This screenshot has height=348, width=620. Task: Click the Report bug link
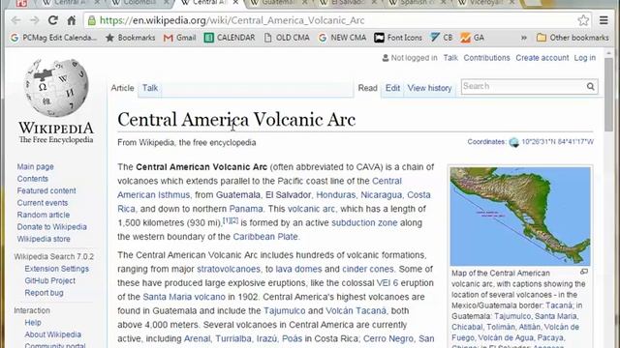[x=44, y=293]
